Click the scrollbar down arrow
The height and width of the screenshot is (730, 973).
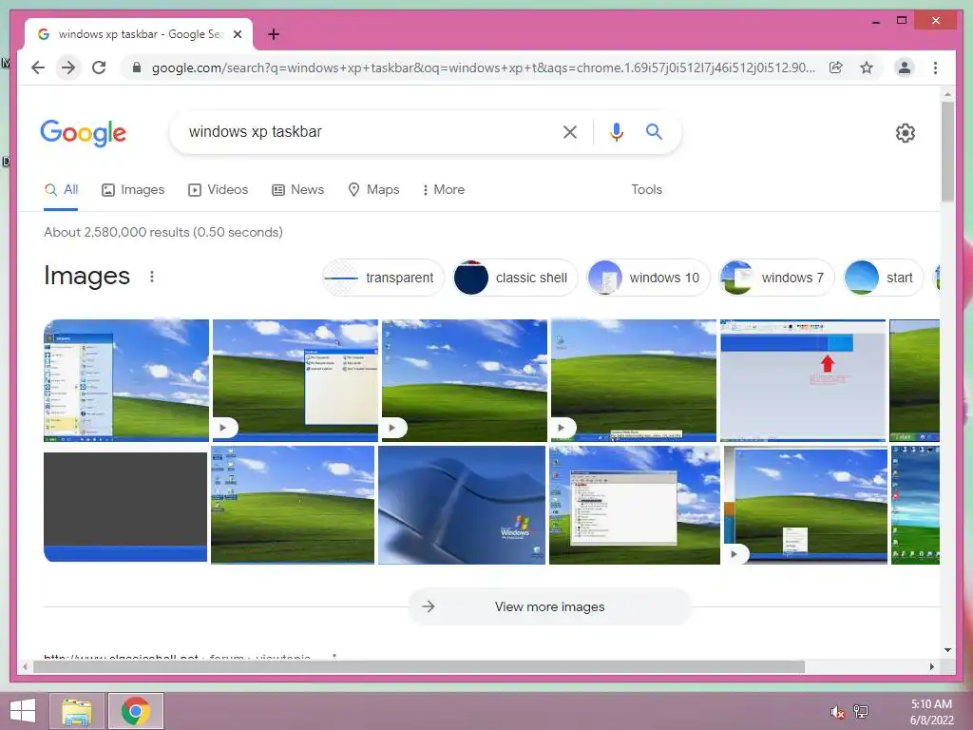947,650
